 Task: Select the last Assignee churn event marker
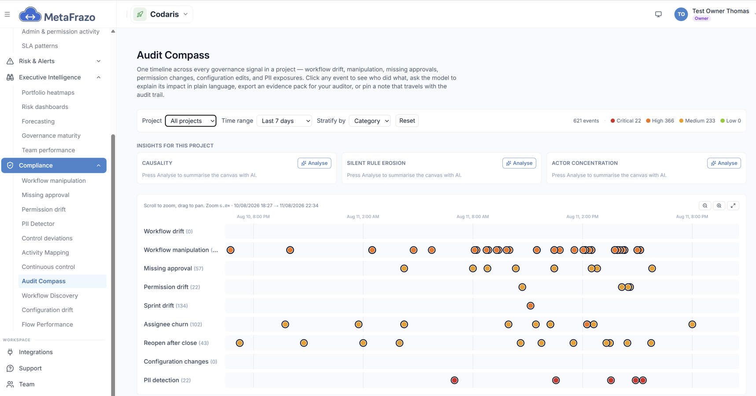[692, 324]
